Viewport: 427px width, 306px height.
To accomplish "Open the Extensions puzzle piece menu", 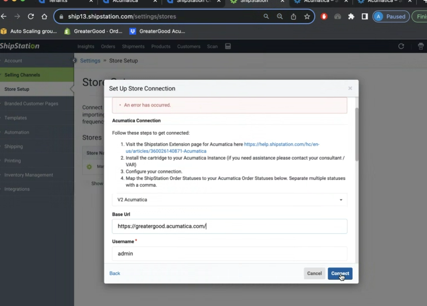I will 351,16.
